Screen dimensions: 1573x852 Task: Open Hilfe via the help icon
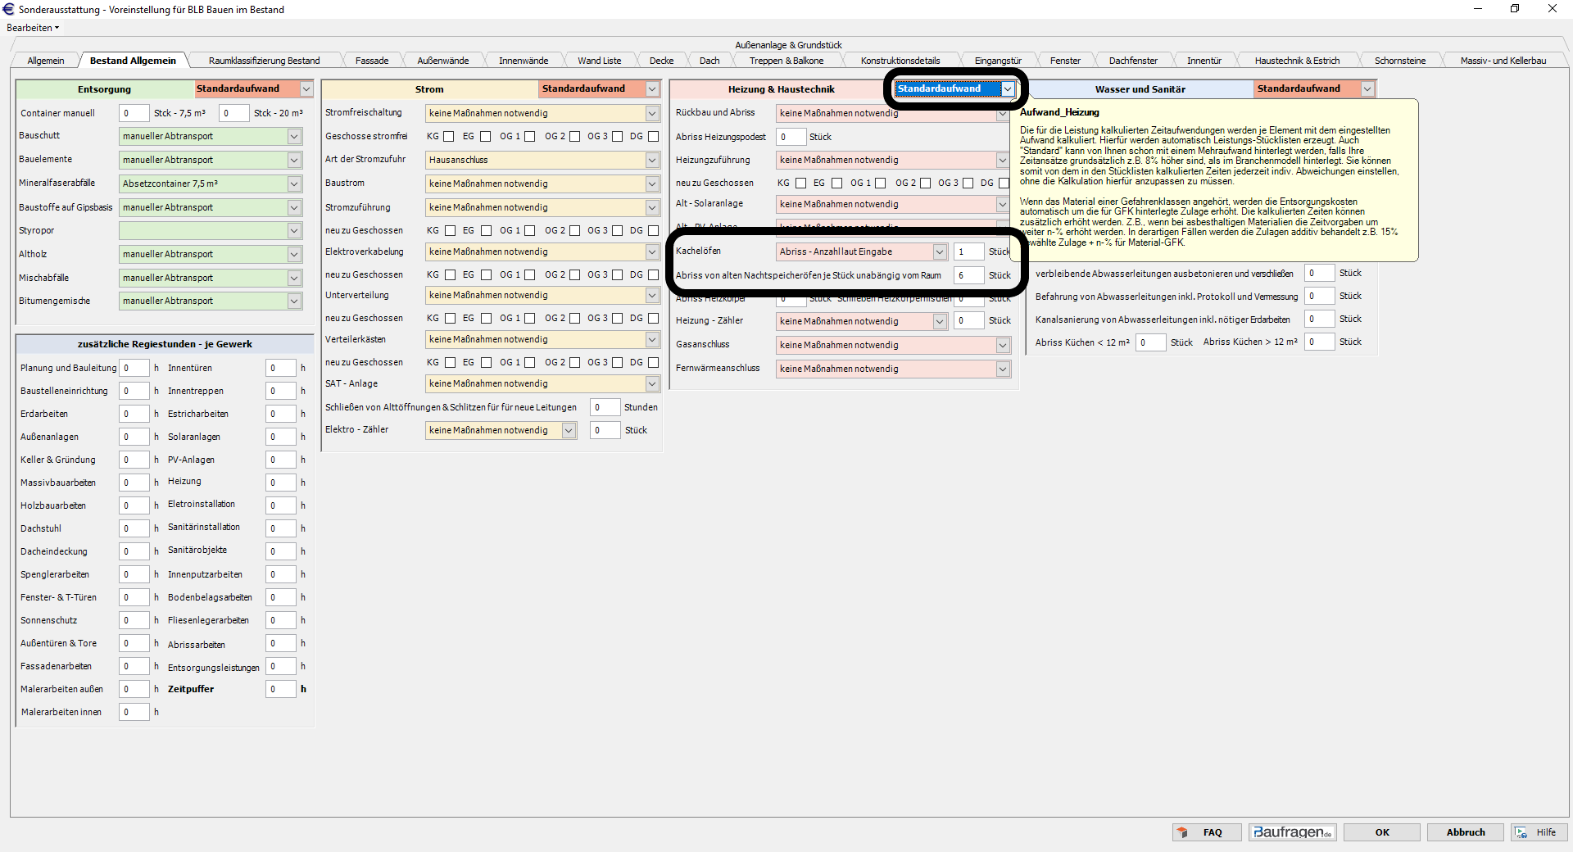1538,832
